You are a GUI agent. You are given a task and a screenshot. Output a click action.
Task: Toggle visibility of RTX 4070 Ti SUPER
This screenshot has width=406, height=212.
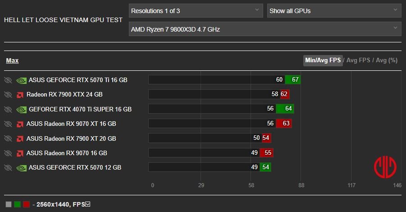pyautogui.click(x=8, y=109)
